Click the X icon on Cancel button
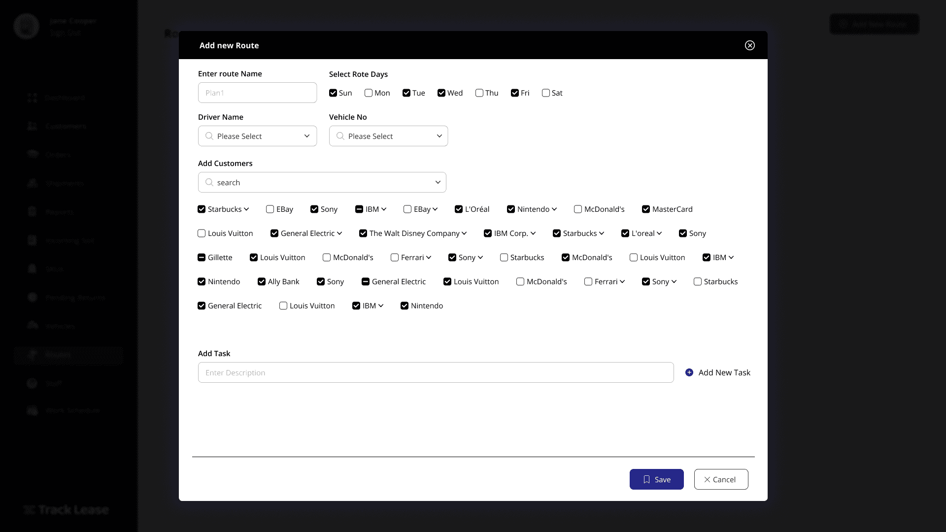 pyautogui.click(x=707, y=479)
